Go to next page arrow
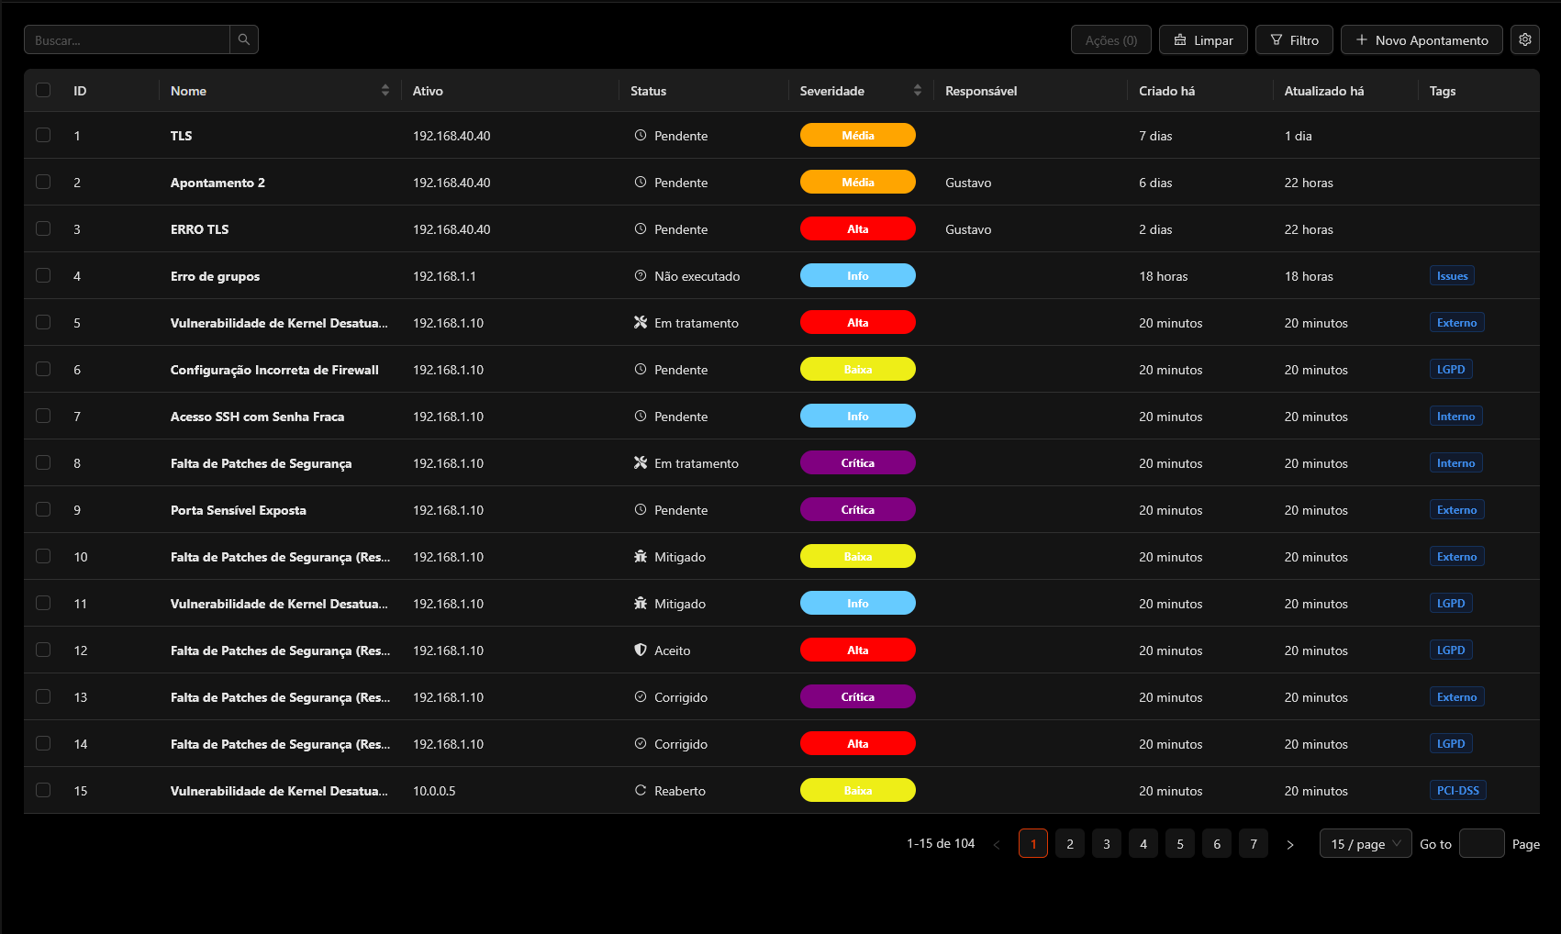Screen dimensions: 1561x934 tap(1290, 844)
